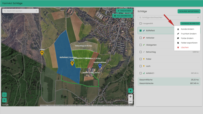The width and height of the screenshot is (203, 114).
Task: Click the layers icon below the grid icon
Action: [4, 100]
